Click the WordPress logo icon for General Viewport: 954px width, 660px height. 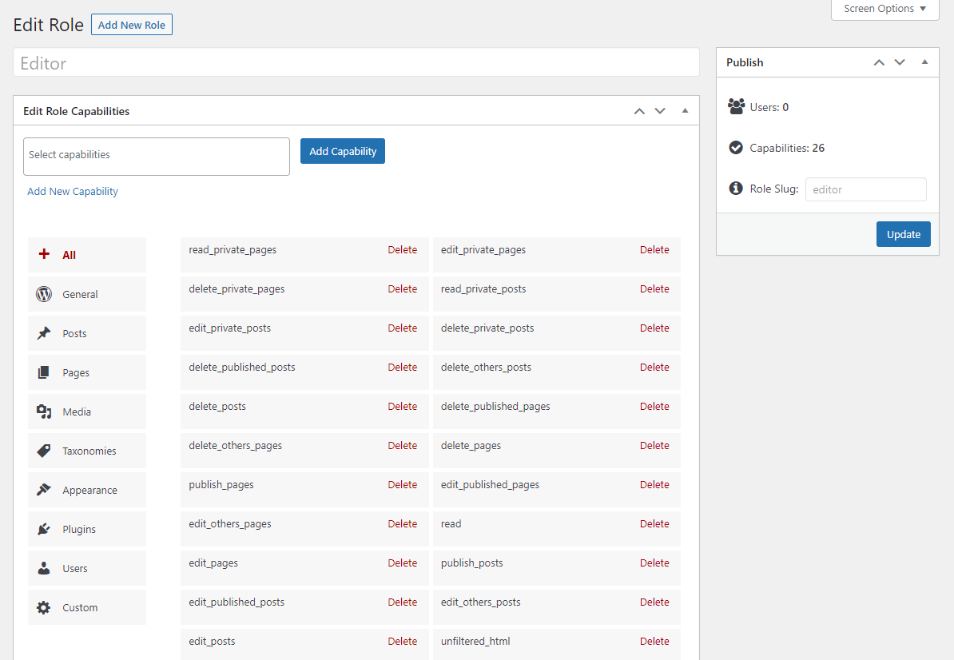point(44,294)
